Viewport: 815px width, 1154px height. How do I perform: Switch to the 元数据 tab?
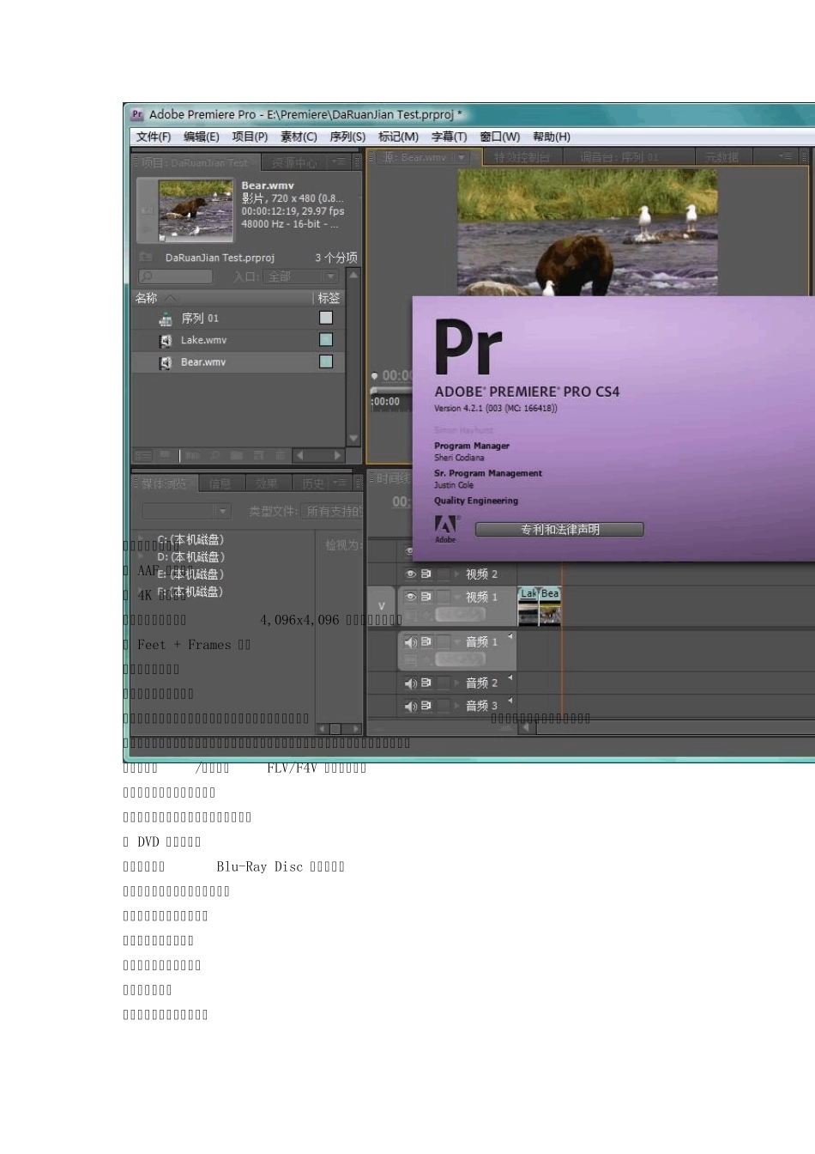721,157
